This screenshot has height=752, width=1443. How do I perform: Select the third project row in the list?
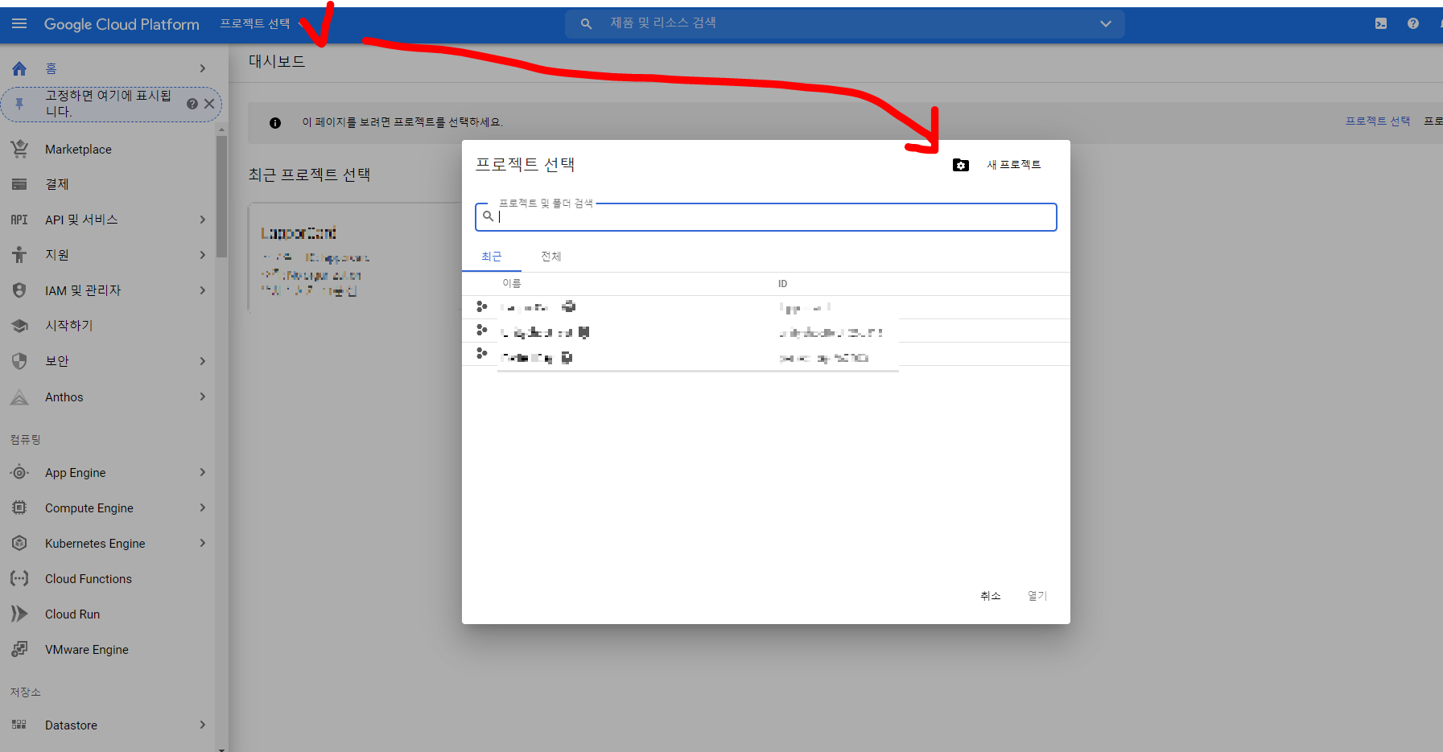tap(766, 355)
